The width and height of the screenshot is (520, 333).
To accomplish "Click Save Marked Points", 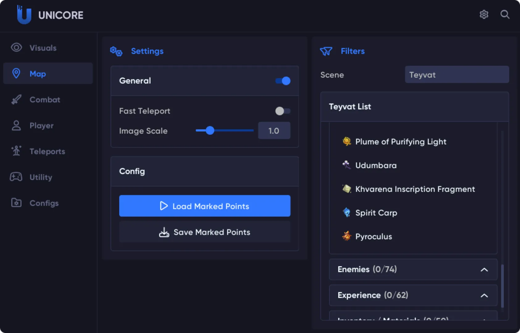I will [x=205, y=232].
